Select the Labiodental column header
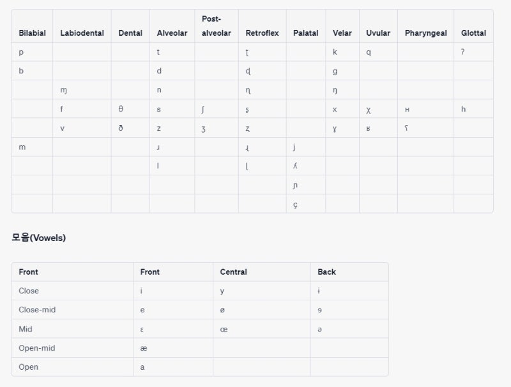The width and height of the screenshot is (511, 387). click(82, 33)
